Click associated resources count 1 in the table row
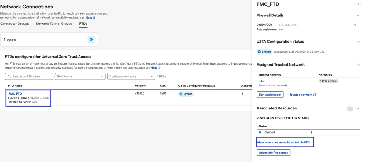The height and width of the screenshot is (162, 365). click(242, 94)
